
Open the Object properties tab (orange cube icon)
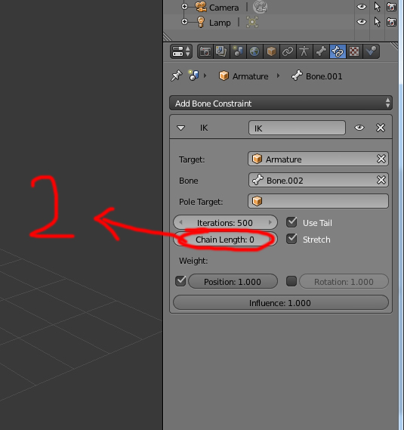(x=271, y=51)
